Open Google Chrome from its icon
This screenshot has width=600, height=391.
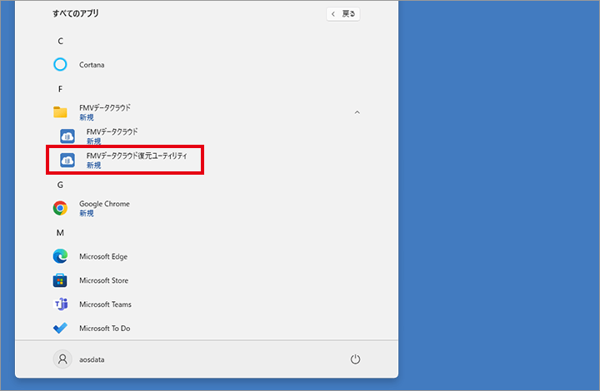coord(60,208)
